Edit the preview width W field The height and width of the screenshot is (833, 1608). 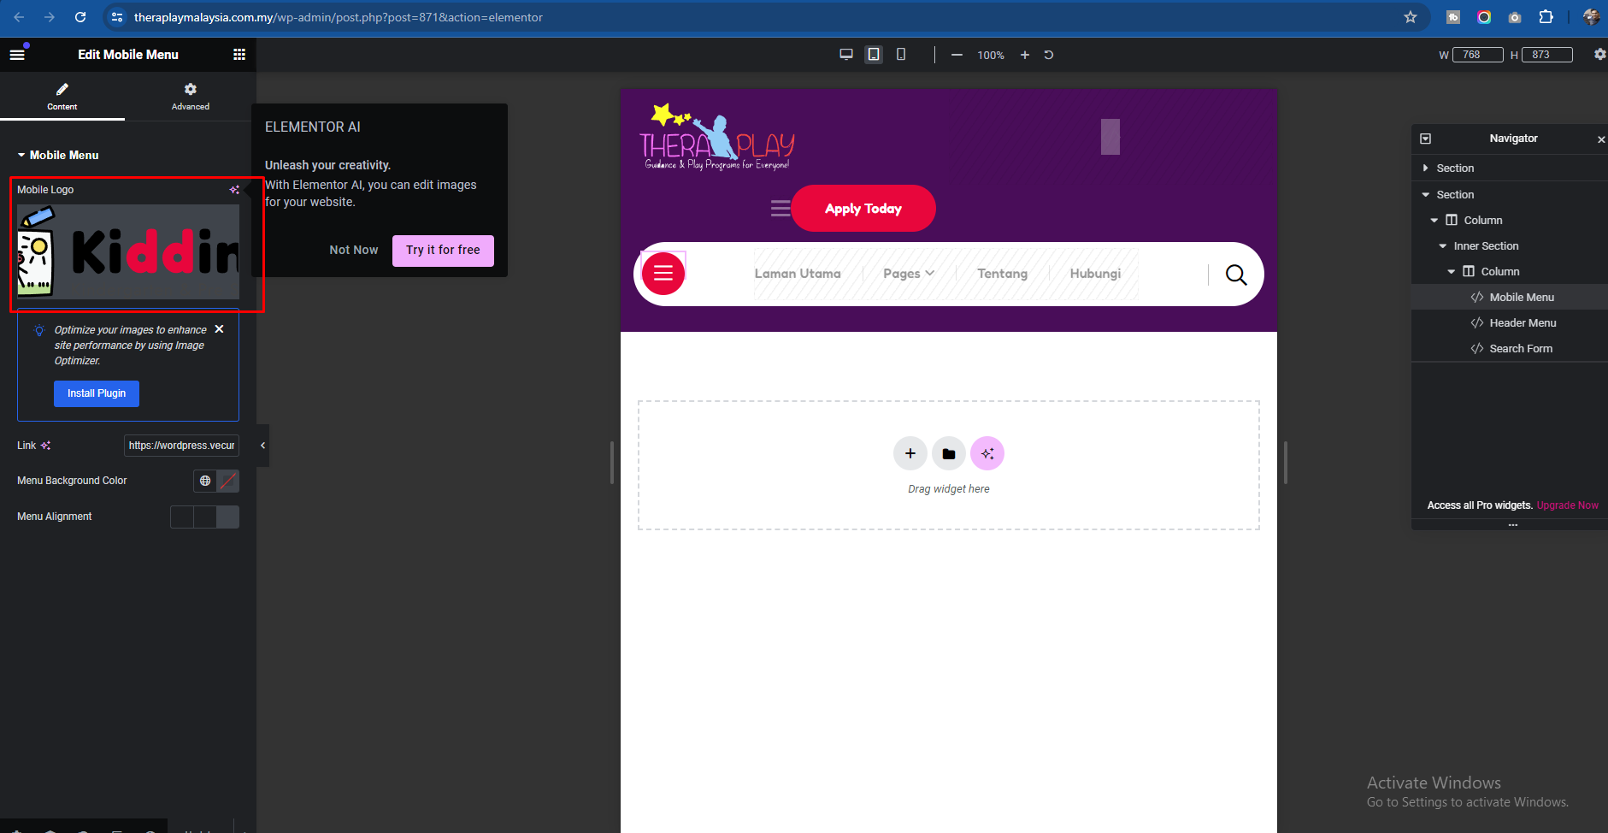point(1478,55)
